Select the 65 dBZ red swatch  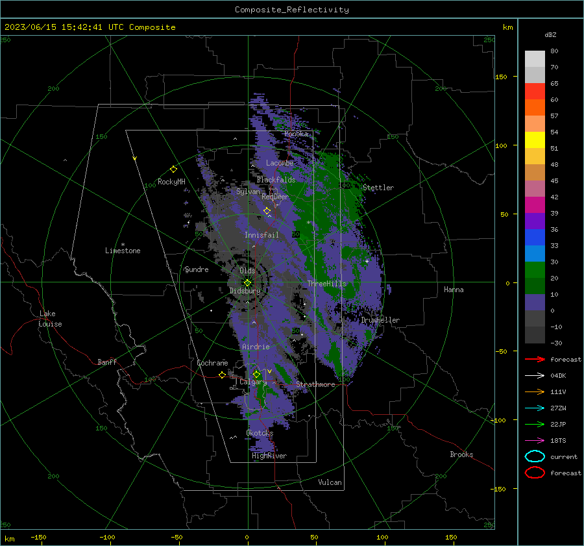click(x=535, y=91)
